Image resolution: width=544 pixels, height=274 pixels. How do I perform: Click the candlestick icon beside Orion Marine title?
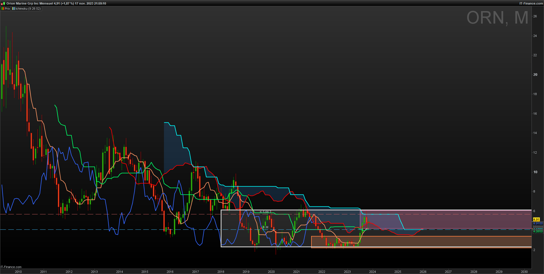click(x=3, y=3)
